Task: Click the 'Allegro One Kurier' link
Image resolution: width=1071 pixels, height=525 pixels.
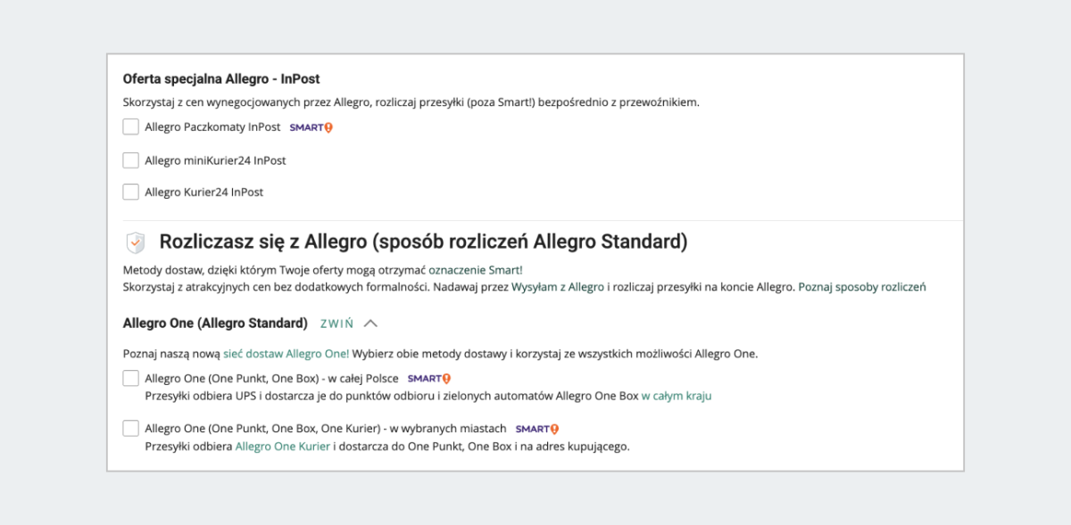Action: pyautogui.click(x=283, y=447)
